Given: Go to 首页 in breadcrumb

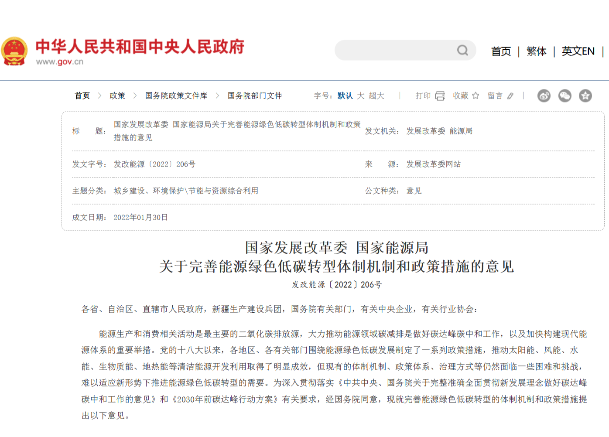Looking at the screenshot, I should click(x=82, y=96).
